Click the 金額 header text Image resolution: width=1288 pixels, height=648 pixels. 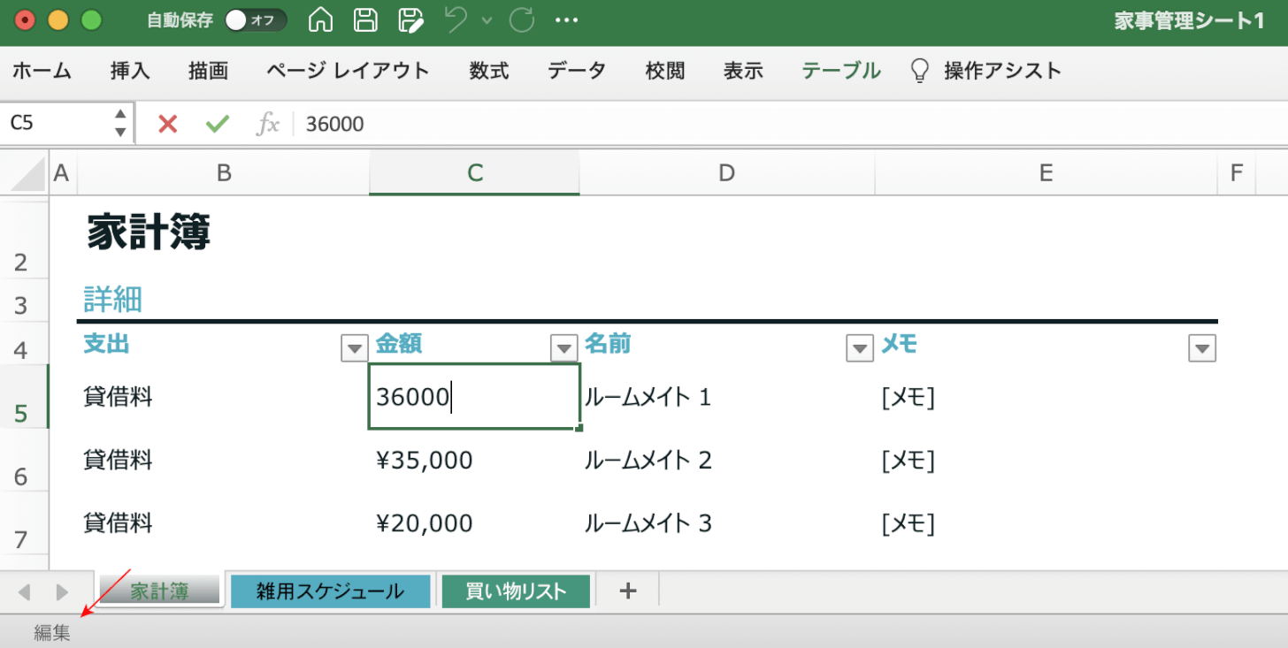point(399,343)
